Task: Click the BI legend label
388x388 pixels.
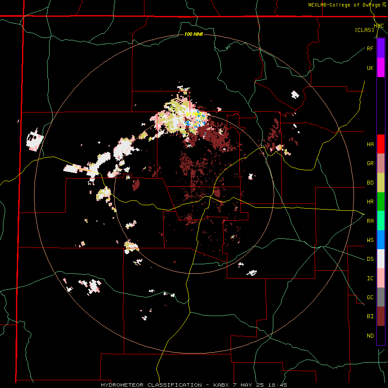Action: [x=370, y=316]
